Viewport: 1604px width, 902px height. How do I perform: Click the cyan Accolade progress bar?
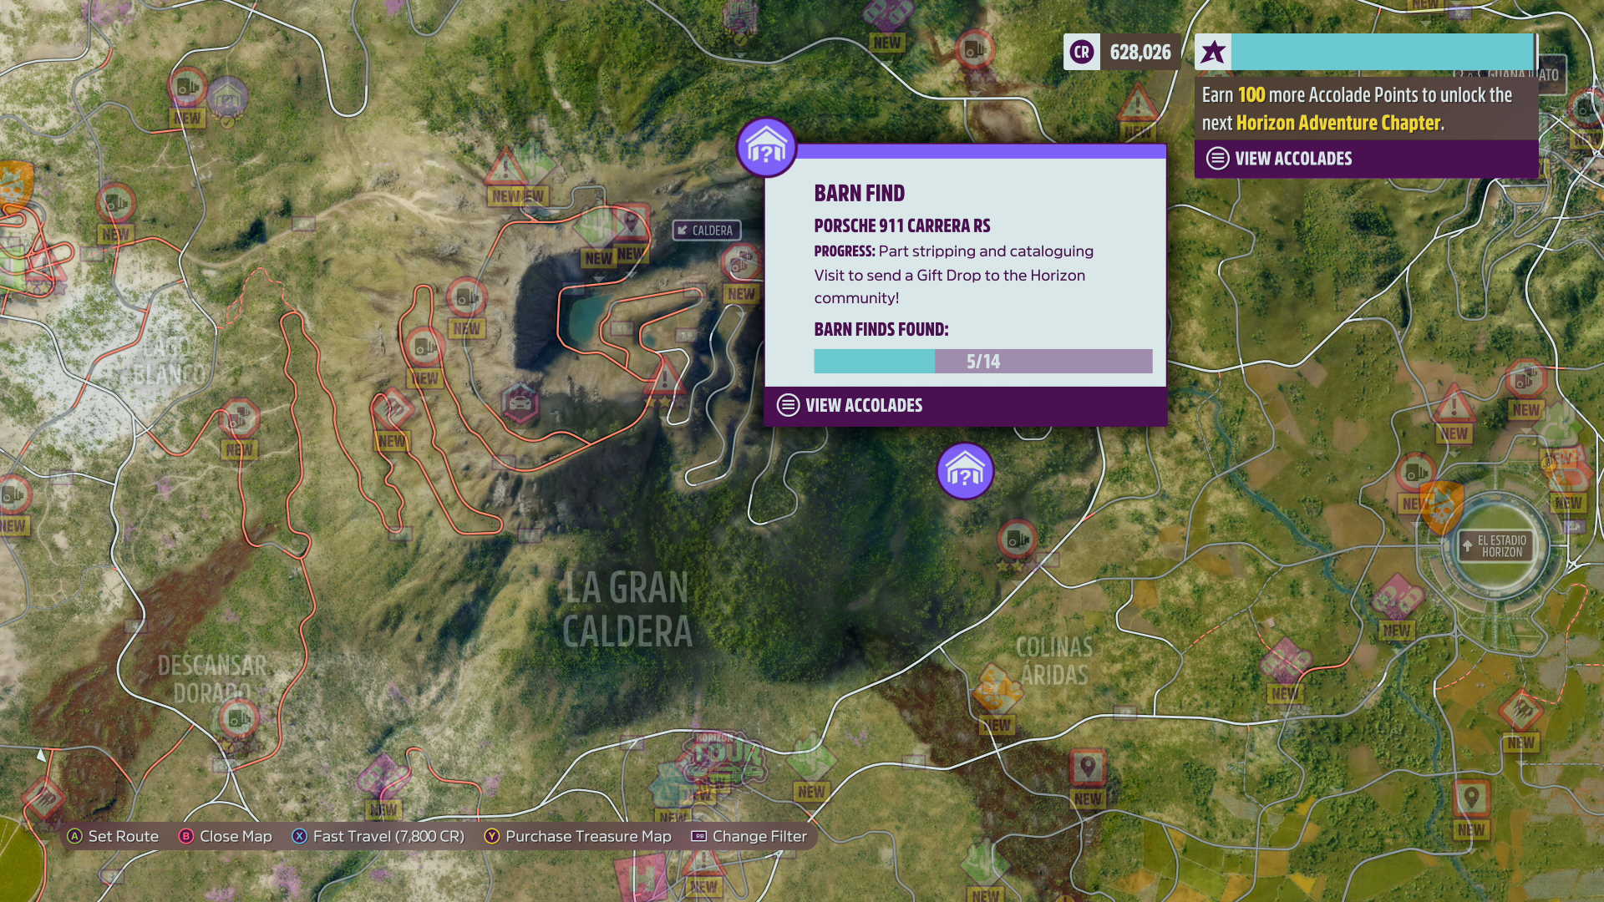1382,52
